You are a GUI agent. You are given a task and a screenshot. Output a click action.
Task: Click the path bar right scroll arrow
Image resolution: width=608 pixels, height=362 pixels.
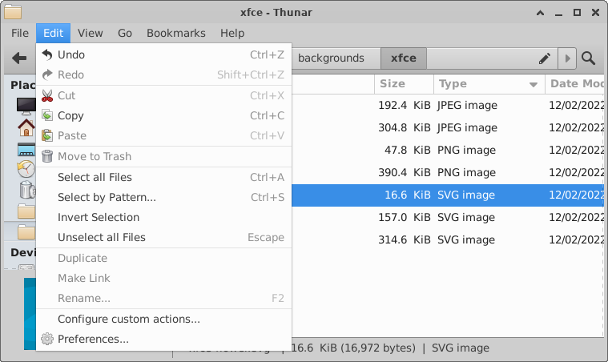(567, 58)
